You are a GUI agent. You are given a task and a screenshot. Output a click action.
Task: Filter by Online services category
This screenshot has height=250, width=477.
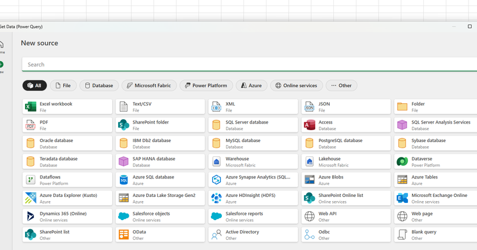point(296,85)
